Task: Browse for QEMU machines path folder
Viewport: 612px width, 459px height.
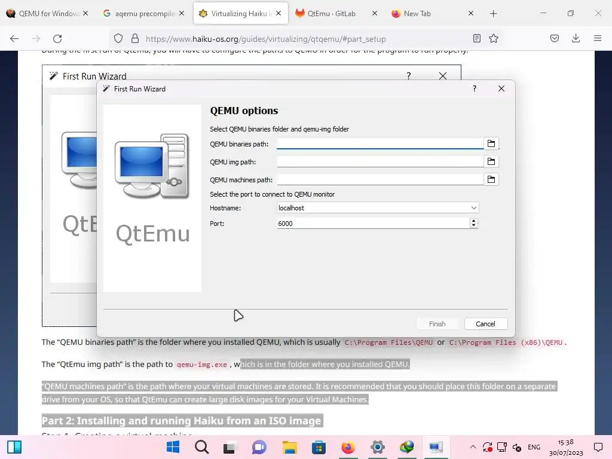Action: (x=491, y=179)
